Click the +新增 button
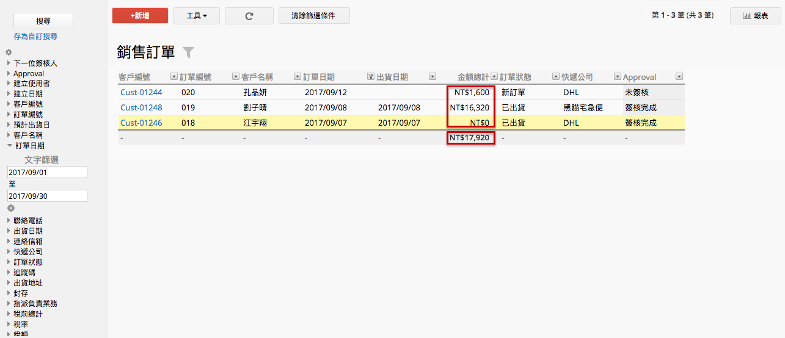The height and width of the screenshot is (338, 785). pos(140,16)
